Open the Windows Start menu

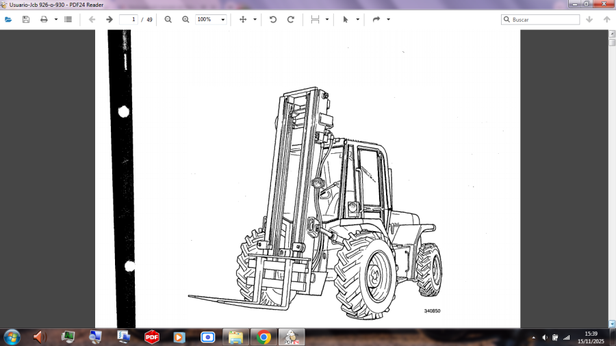click(12, 337)
